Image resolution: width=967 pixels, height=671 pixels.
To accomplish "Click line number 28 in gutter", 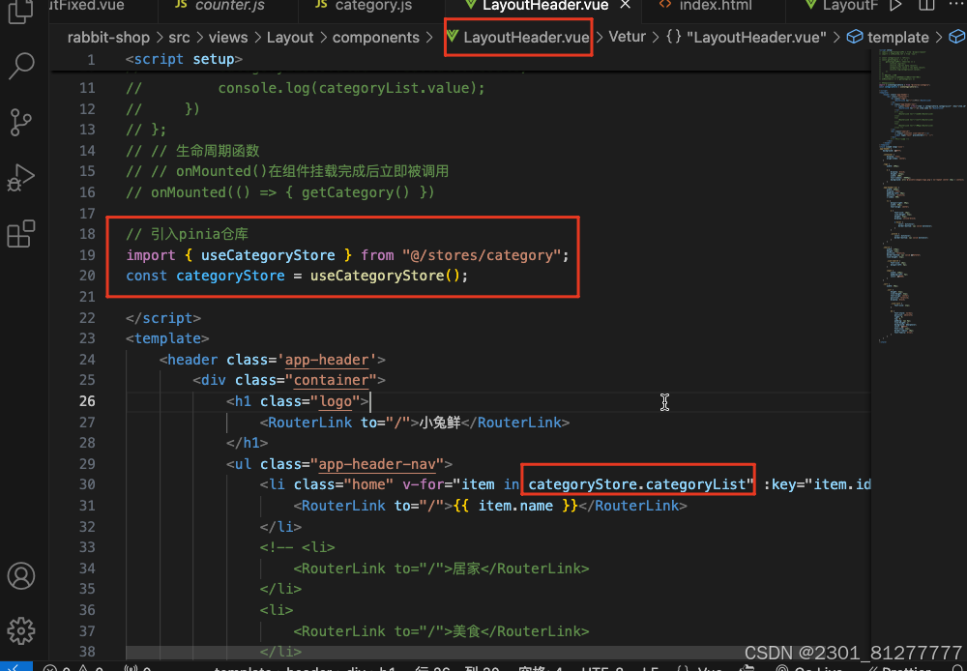I will [87, 443].
